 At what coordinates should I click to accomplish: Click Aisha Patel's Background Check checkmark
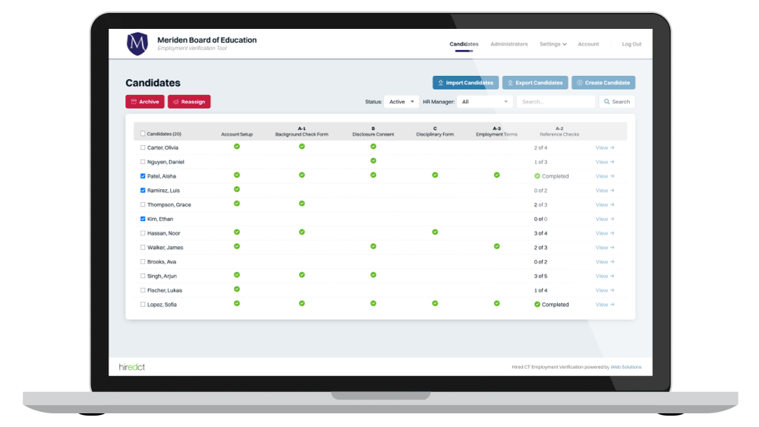pyautogui.click(x=301, y=175)
